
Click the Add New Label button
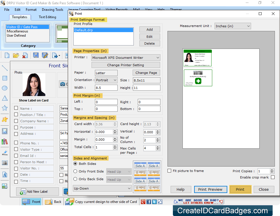point(37,192)
